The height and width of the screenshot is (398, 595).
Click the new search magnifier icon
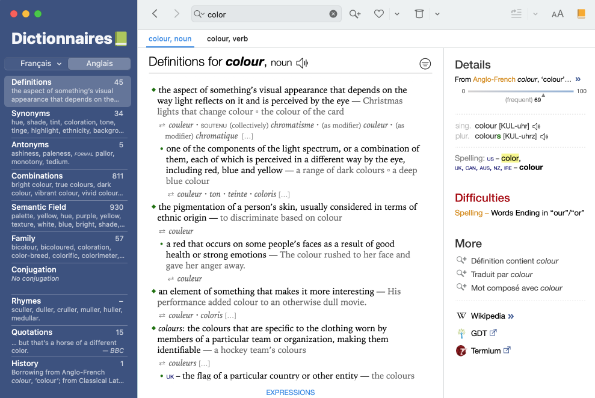[x=355, y=14]
